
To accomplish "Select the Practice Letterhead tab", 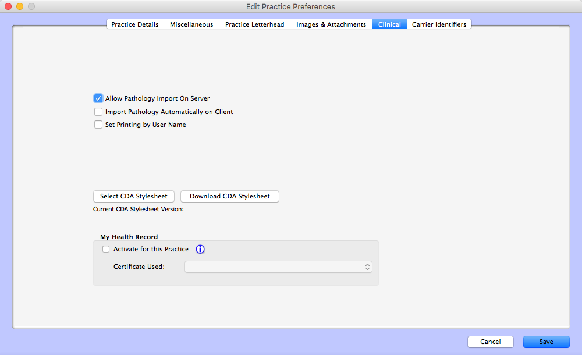I will click(254, 24).
